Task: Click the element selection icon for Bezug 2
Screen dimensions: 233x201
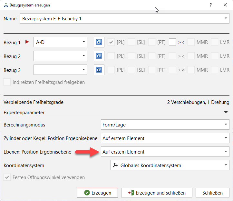Action: coord(99,56)
